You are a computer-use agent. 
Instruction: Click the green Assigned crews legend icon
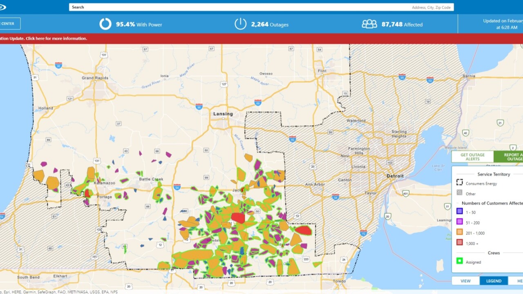459,262
